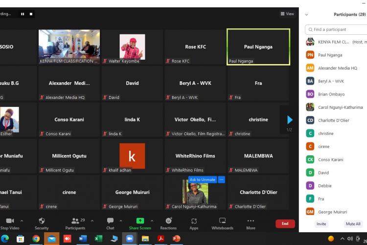Open the Security shield options
This screenshot has width=367, height=245.
(x=42, y=221)
